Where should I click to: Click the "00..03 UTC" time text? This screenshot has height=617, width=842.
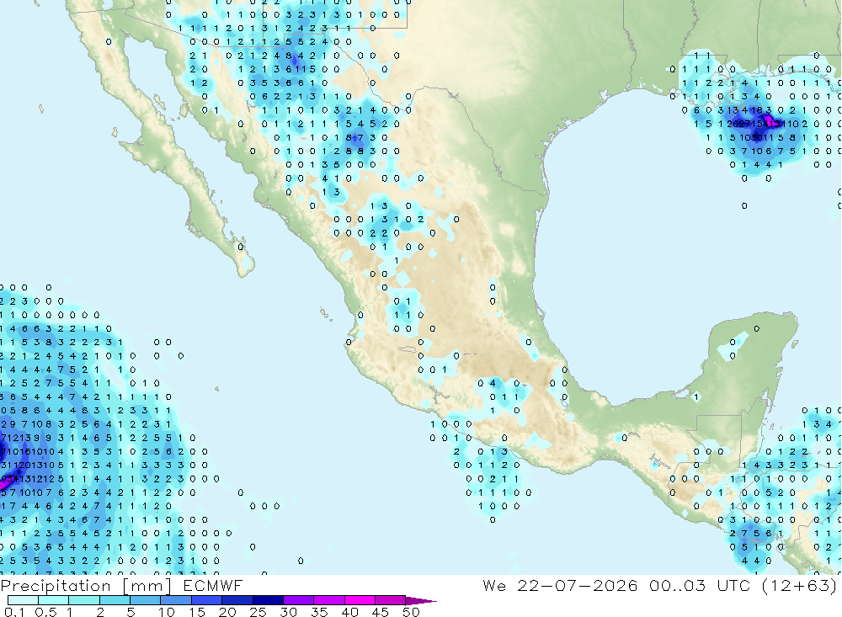coord(700,585)
